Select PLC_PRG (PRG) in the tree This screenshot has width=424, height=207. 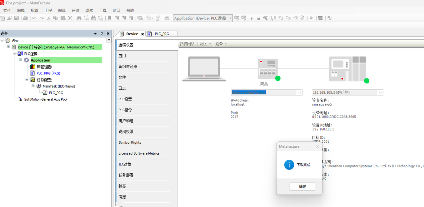(x=48, y=73)
